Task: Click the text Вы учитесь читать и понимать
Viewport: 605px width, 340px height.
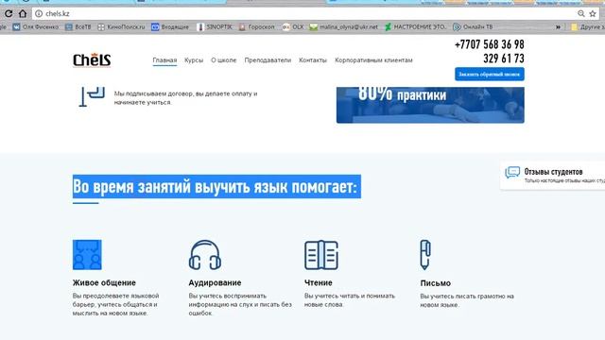Action: 350,300
